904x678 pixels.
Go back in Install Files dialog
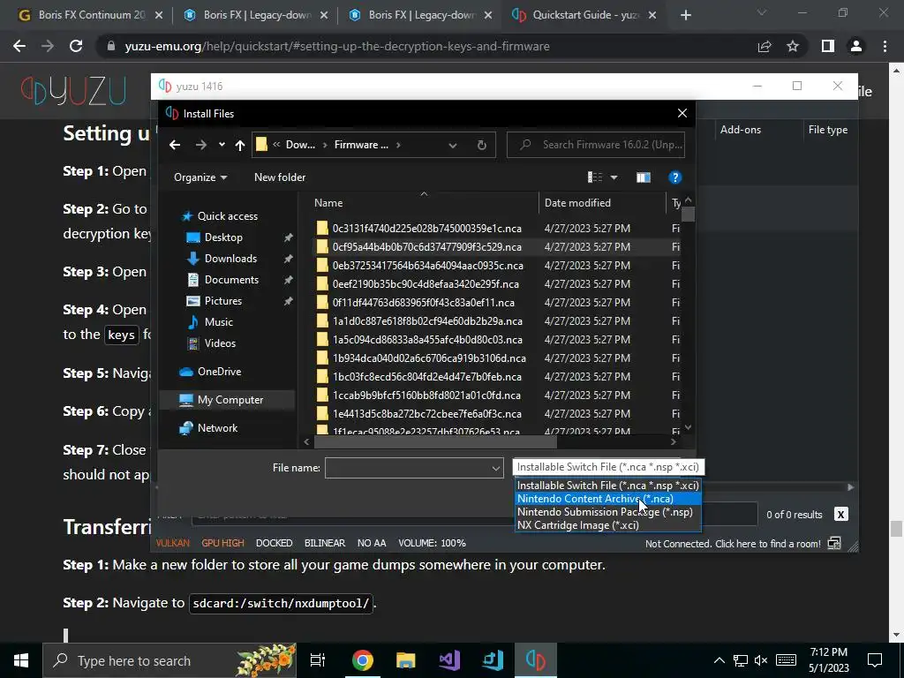(x=175, y=146)
